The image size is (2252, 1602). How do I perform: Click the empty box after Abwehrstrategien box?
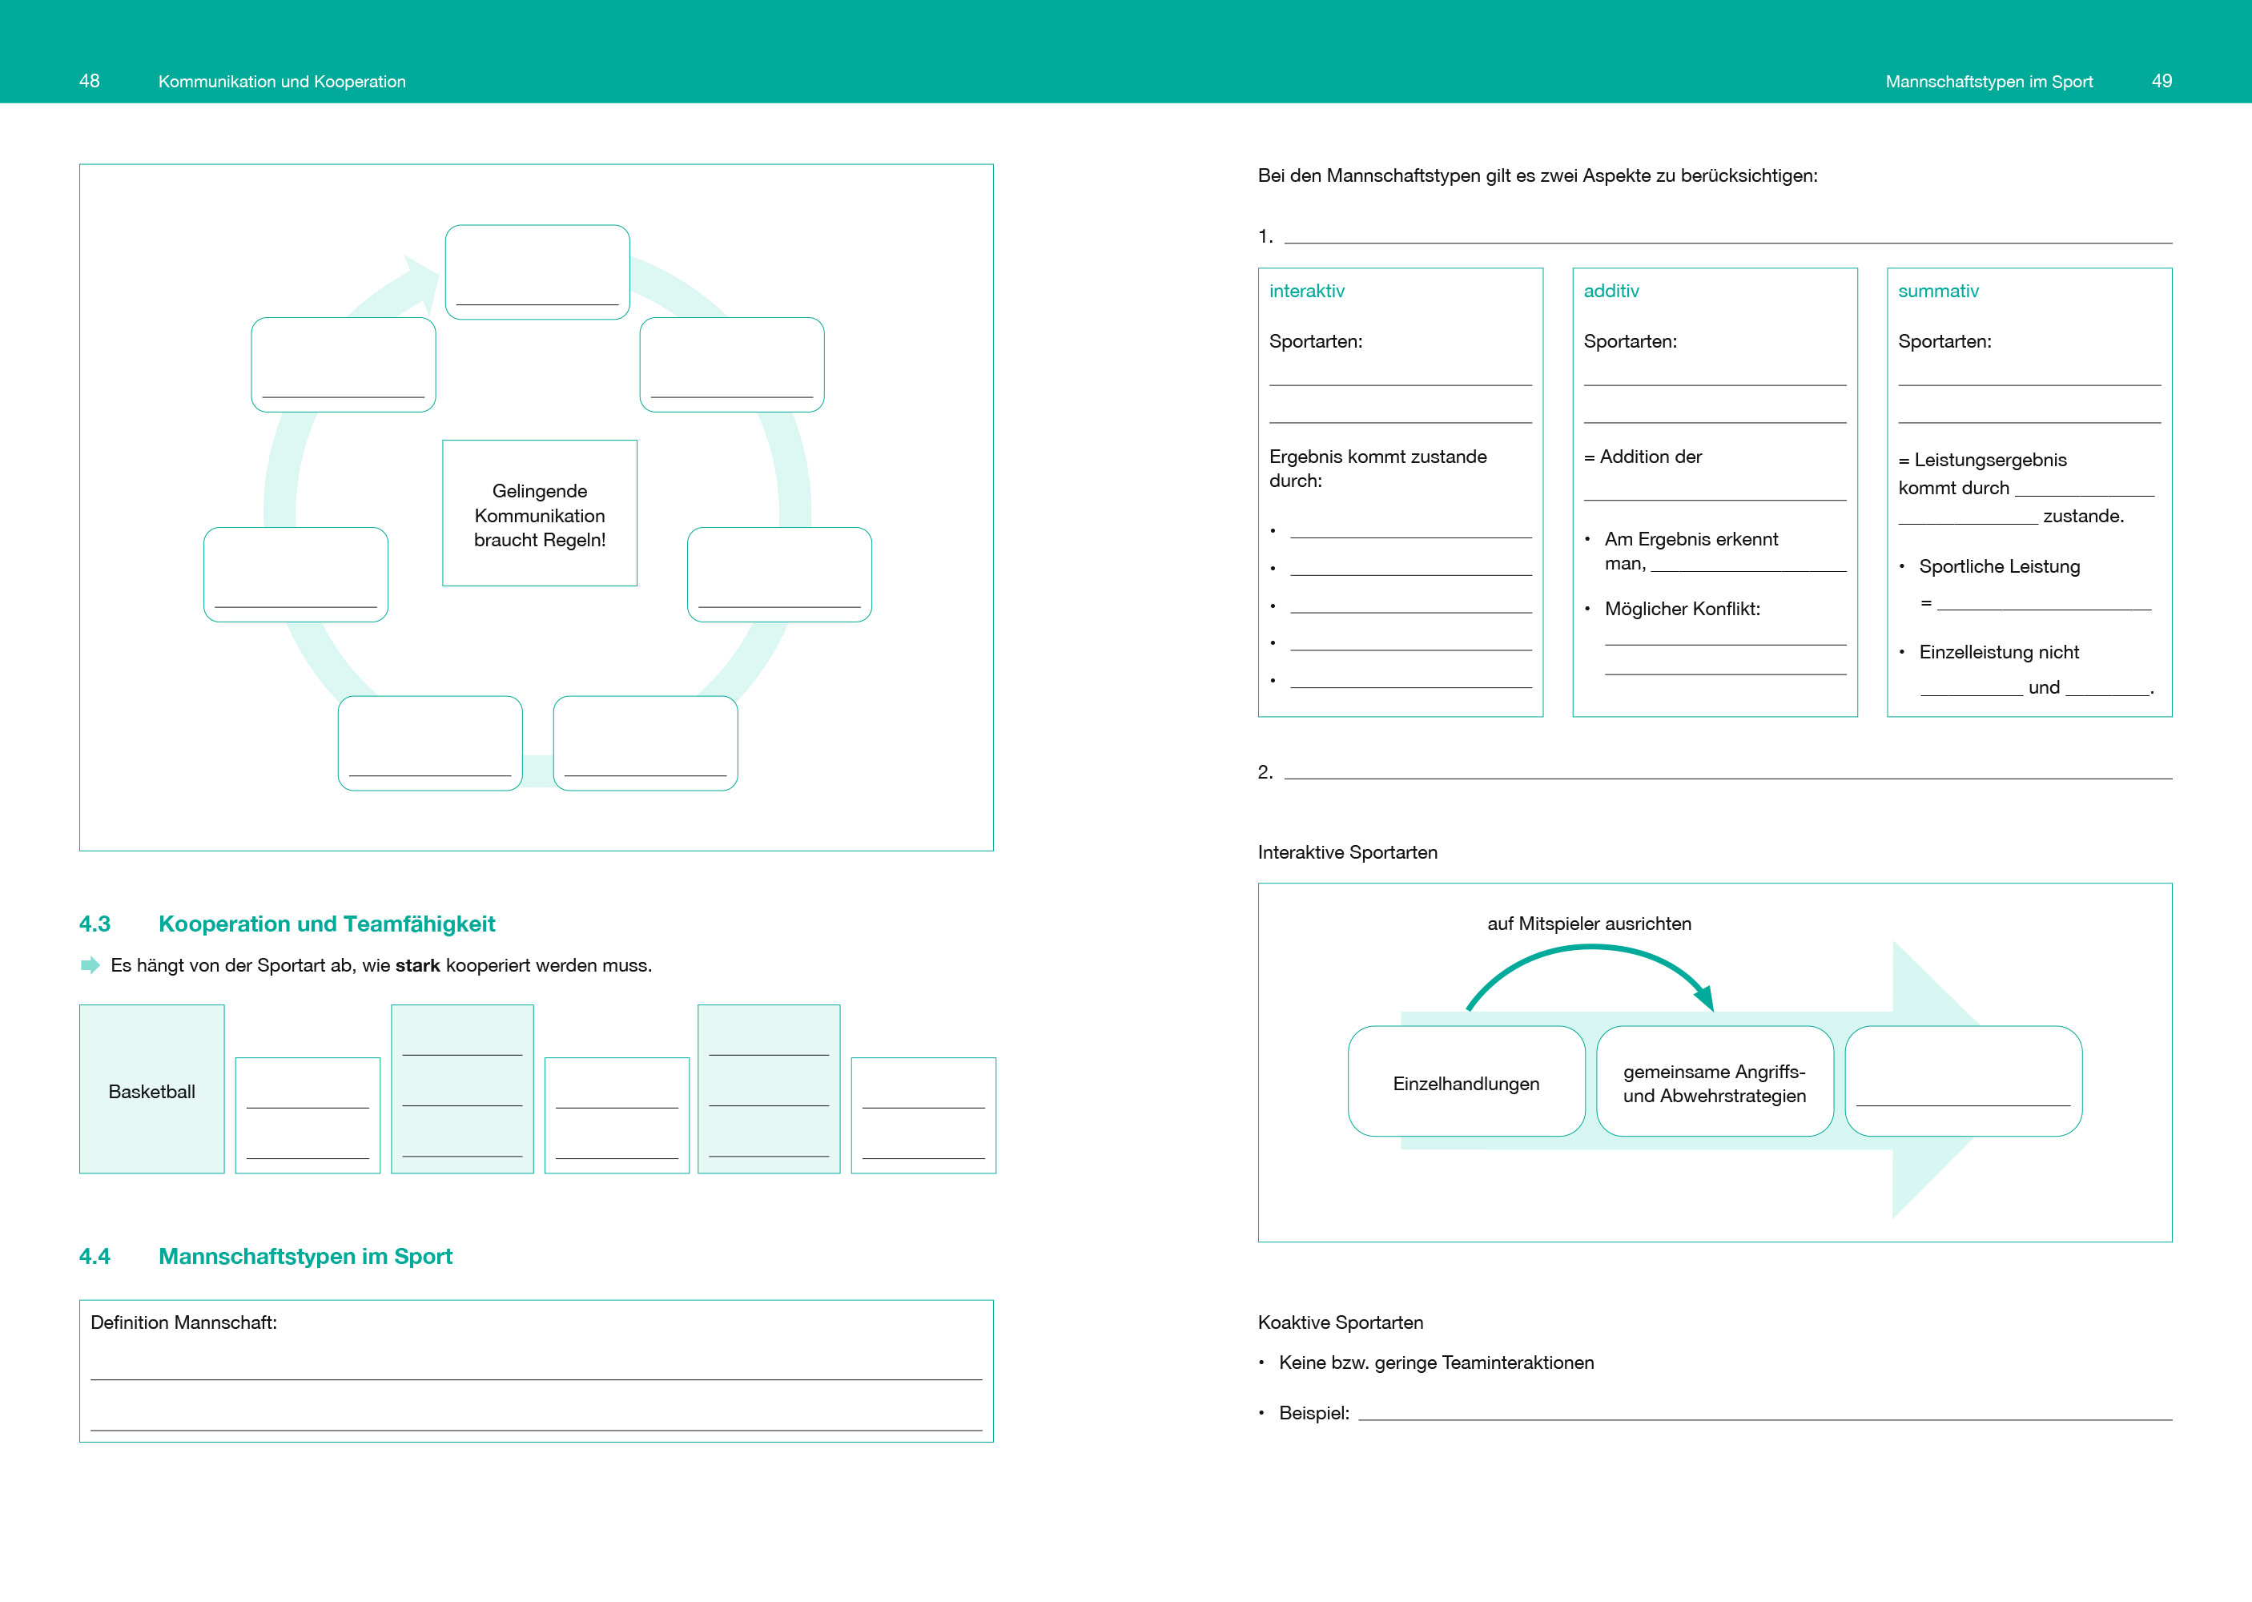pyautogui.click(x=1963, y=1081)
